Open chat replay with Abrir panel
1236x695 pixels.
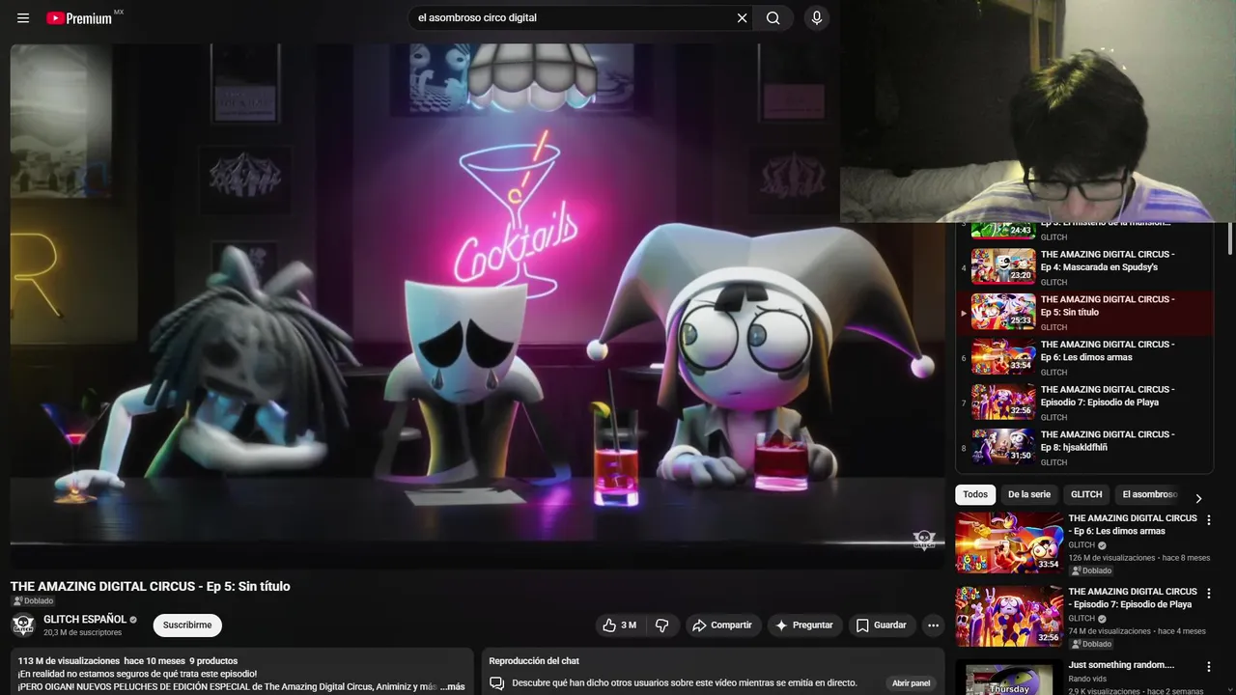(x=911, y=683)
